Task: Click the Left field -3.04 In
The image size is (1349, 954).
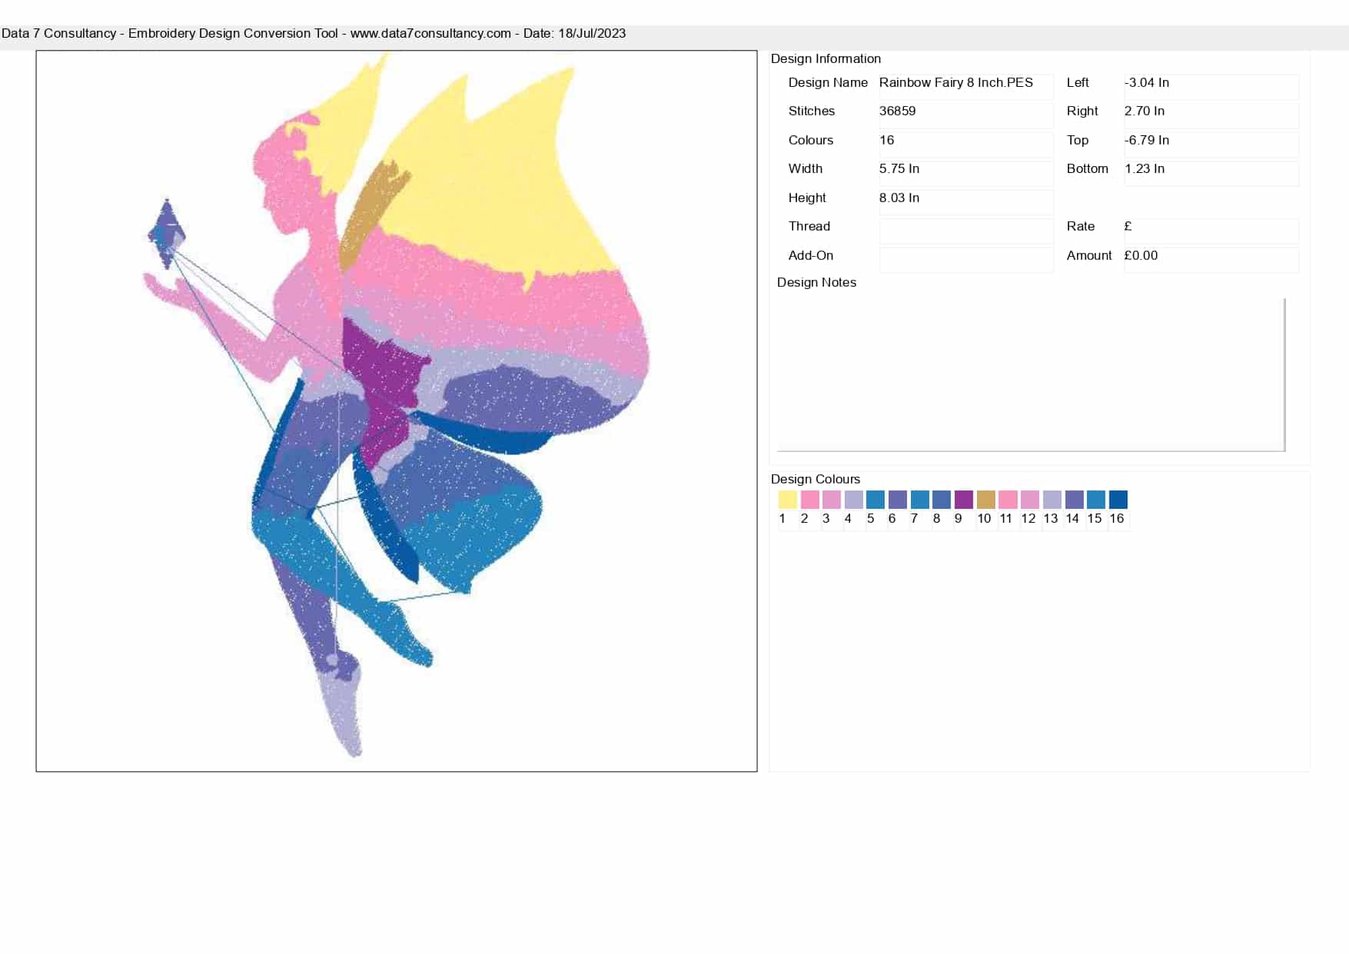Action: click(1211, 86)
